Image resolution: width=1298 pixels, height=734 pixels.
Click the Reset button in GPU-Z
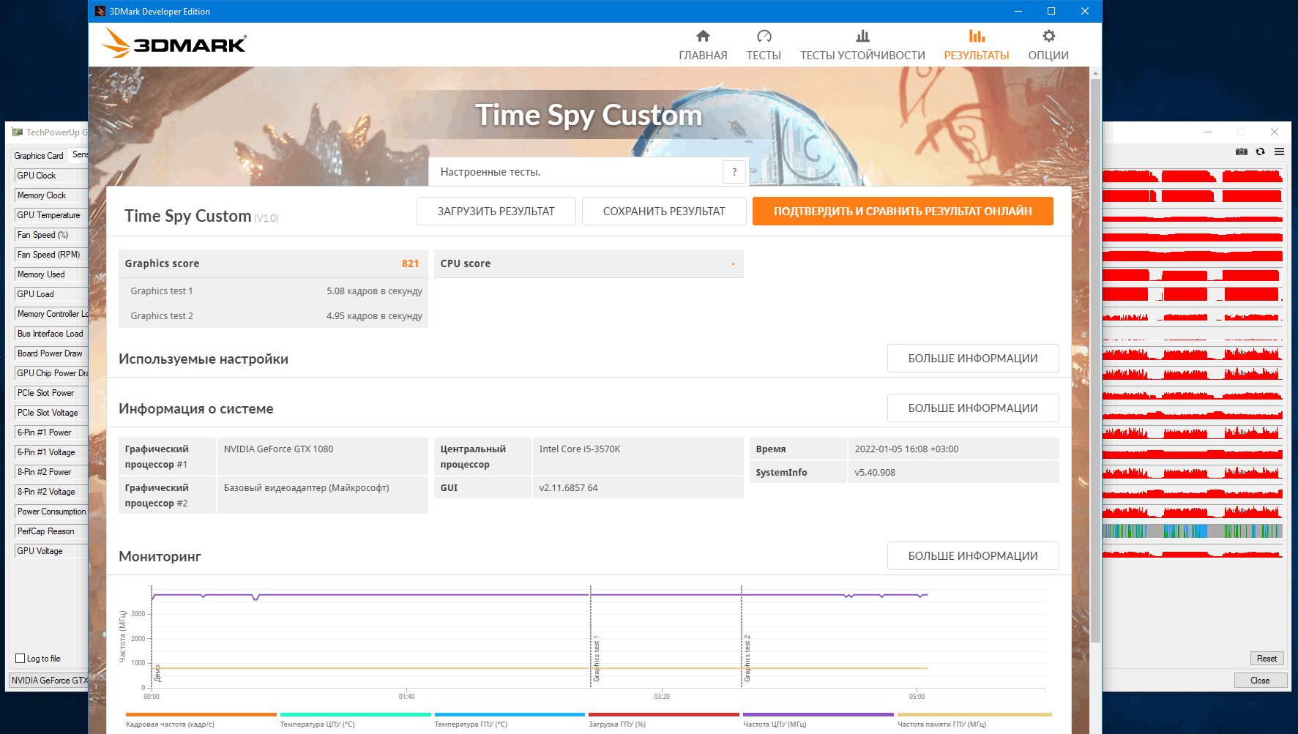(1267, 659)
